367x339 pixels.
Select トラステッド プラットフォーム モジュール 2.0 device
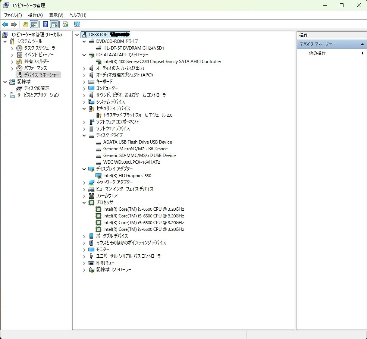[x=138, y=115]
